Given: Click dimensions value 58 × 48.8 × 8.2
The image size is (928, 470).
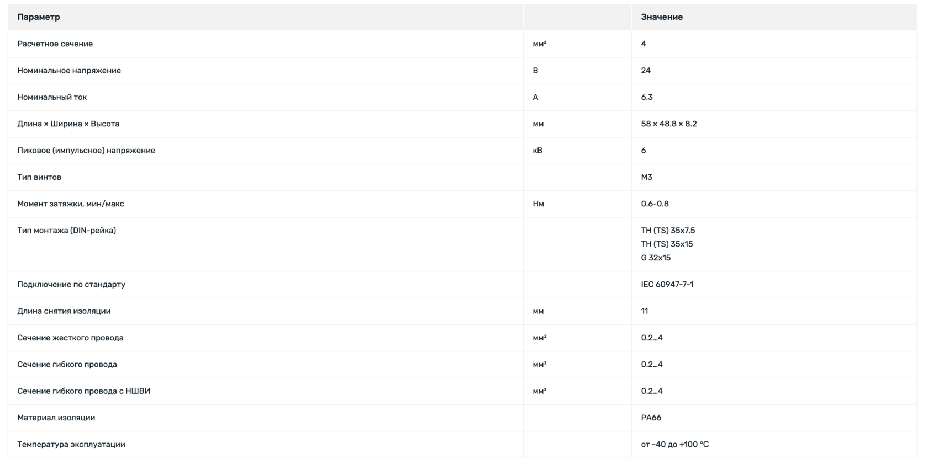Looking at the screenshot, I should (x=668, y=124).
